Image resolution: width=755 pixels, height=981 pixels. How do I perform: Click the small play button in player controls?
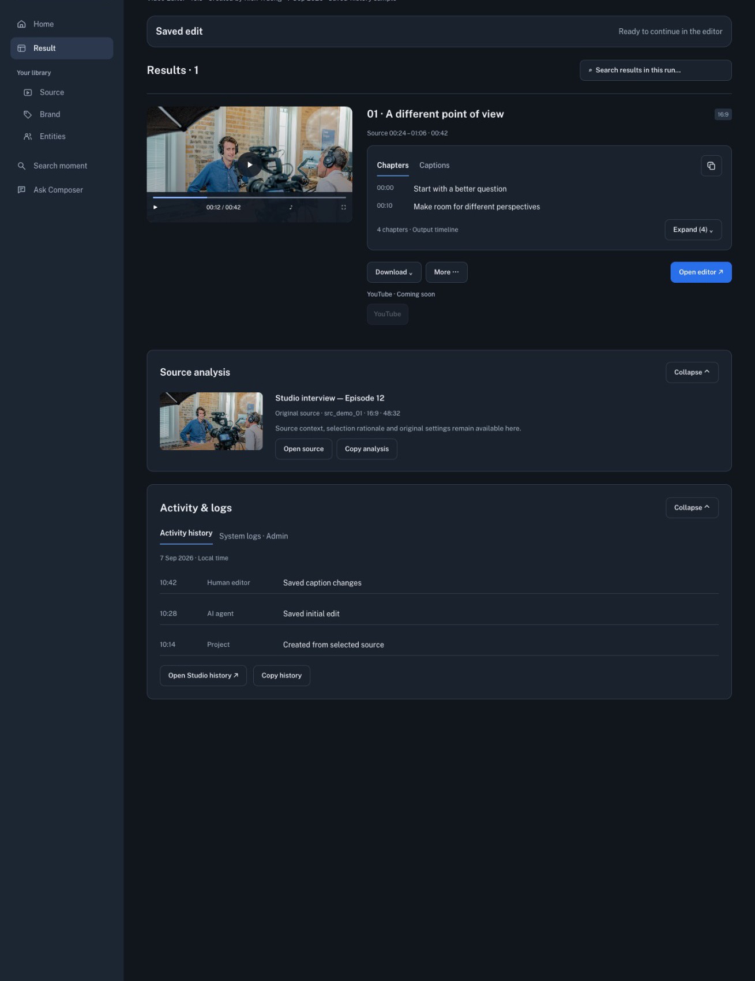(155, 207)
